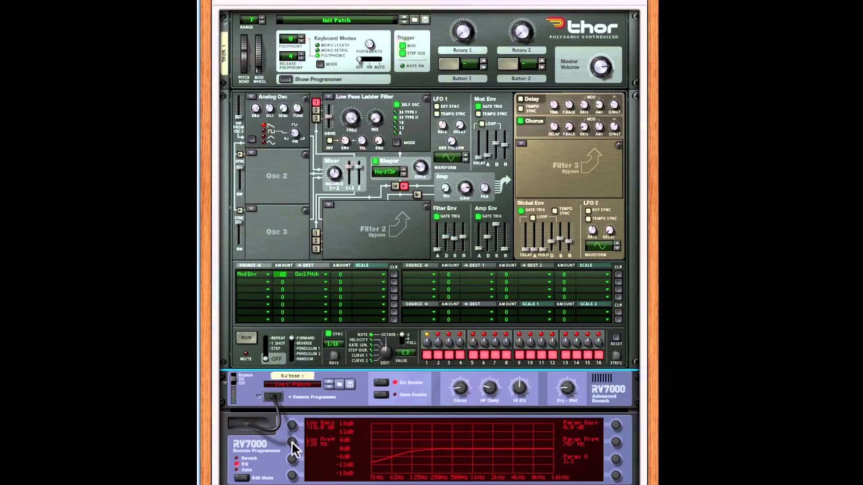Click the Analog Osc PW knob
Image resolution: width=863 pixels, height=485 pixels.
[295, 133]
